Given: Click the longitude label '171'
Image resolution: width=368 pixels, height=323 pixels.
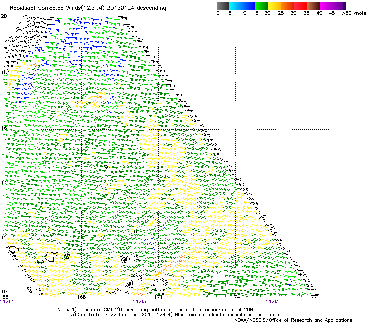Looking at the screenshot, I should 159,297.
